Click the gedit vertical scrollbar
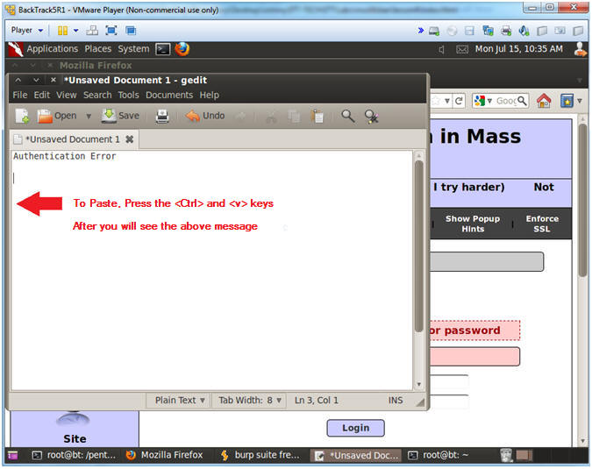Viewport: 592px width, 469px height. [x=418, y=246]
